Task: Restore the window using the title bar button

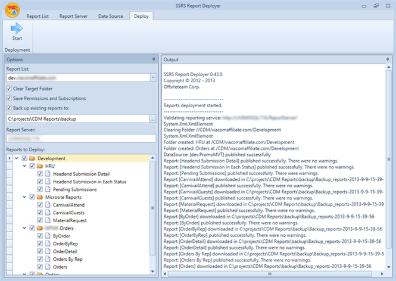Action: 376,5
